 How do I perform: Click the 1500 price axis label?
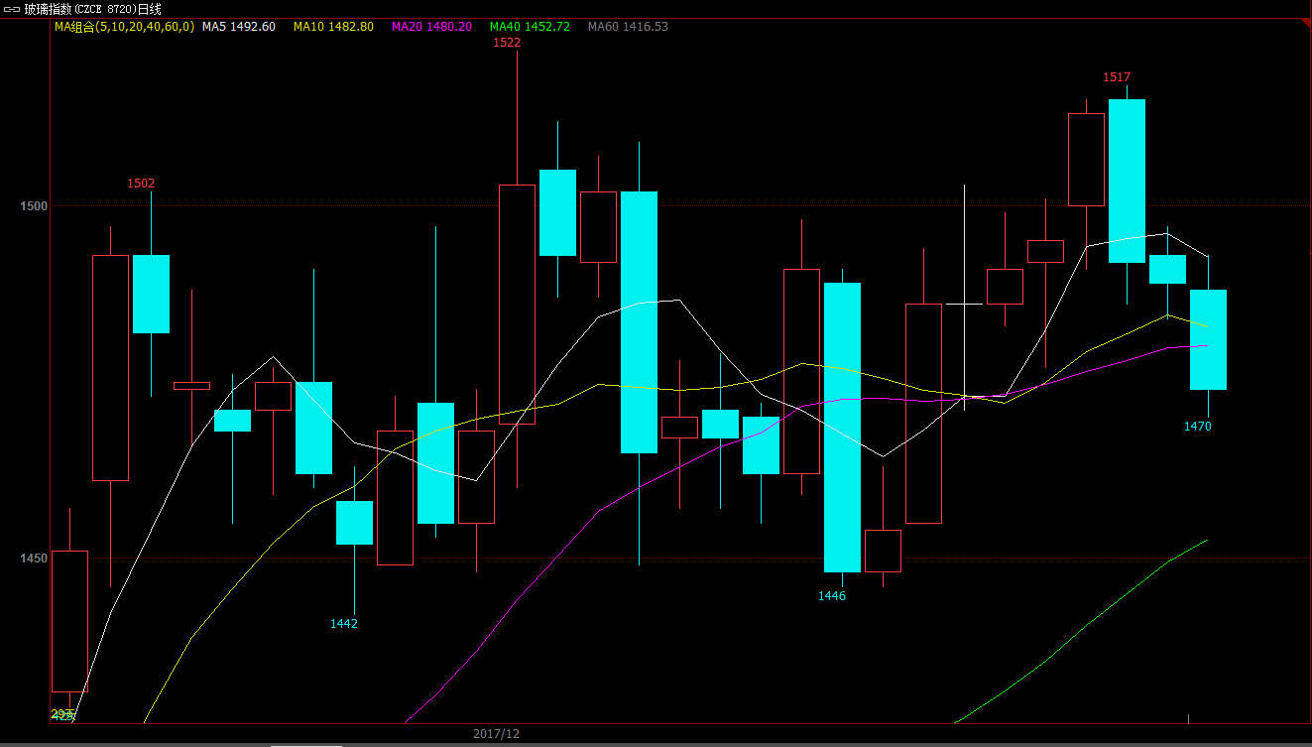coord(33,206)
